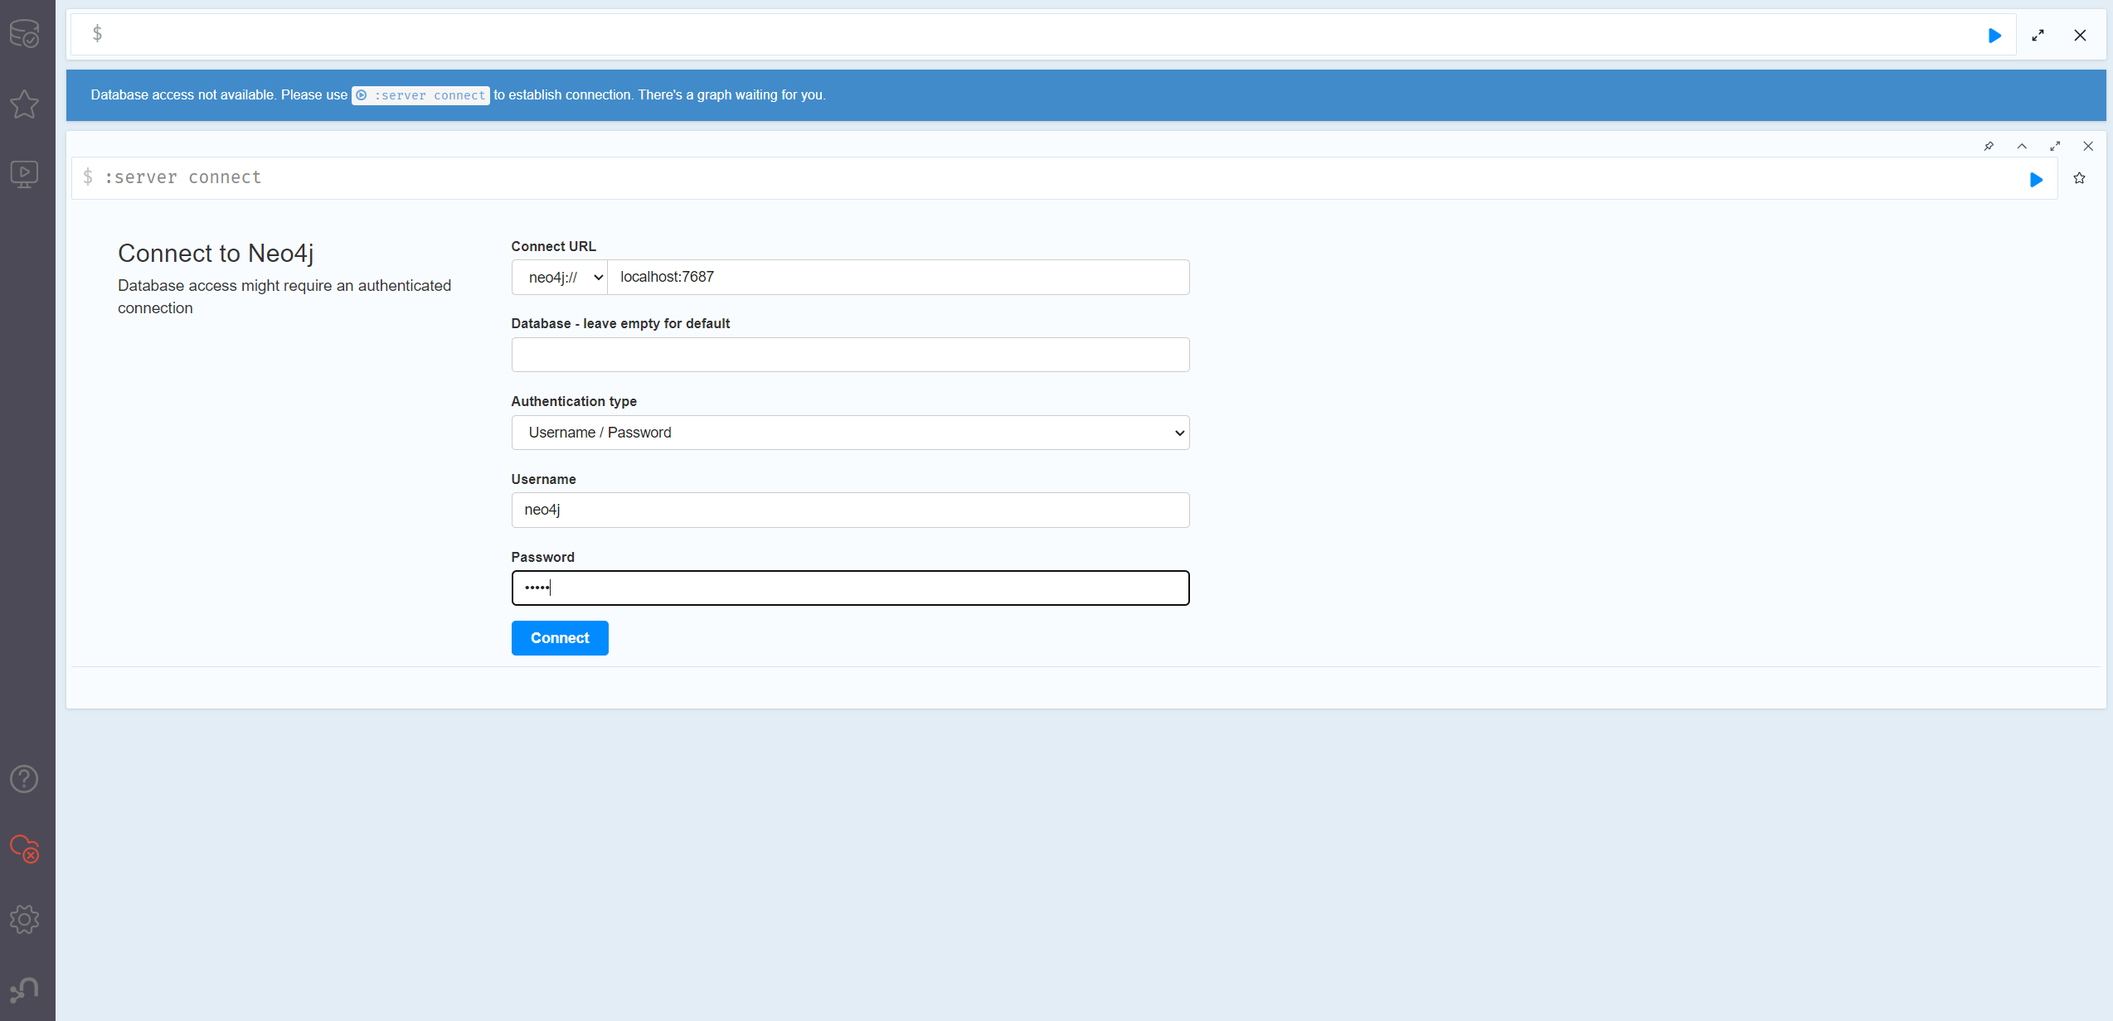The height and width of the screenshot is (1021, 2113).
Task: Click the Authentication type label
Action: tap(574, 401)
